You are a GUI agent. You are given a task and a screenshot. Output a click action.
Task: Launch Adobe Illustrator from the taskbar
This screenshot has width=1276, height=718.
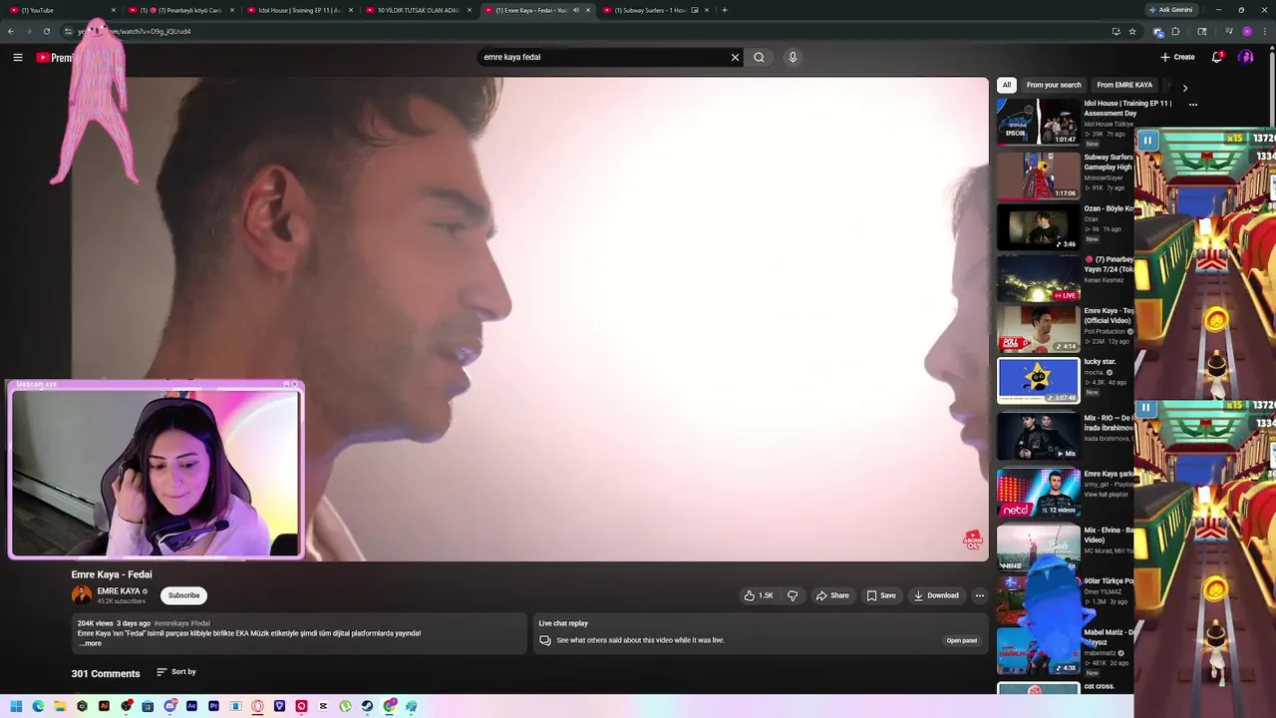pyautogui.click(x=104, y=706)
